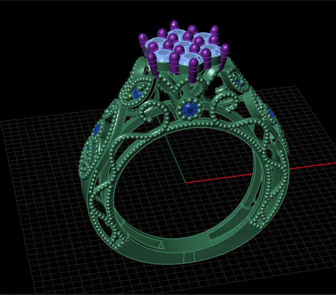Select the round blue gemstone in beaded bezel

(190, 109)
